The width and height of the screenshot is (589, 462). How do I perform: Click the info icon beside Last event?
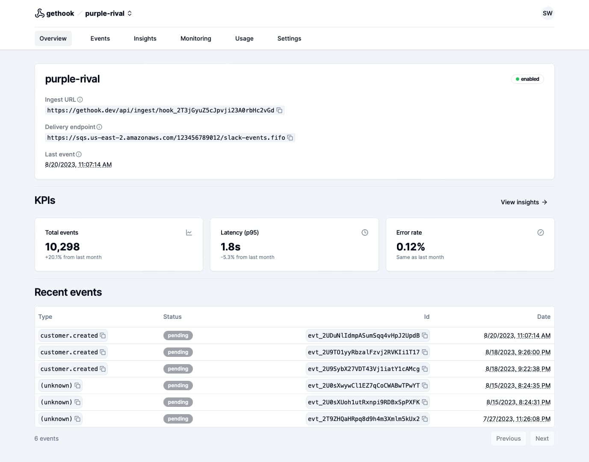point(79,154)
